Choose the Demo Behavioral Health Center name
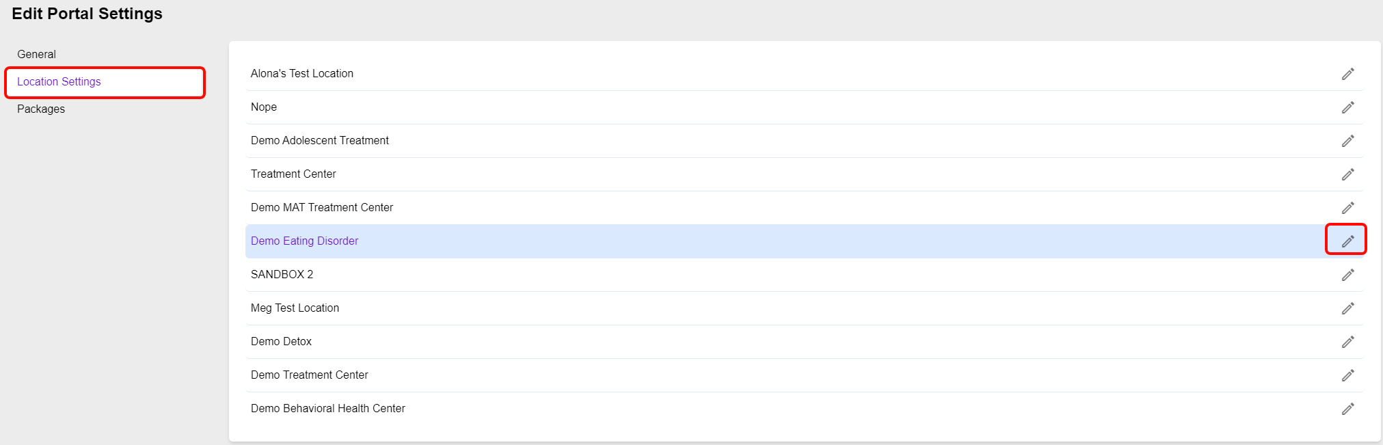This screenshot has height=445, width=1383. click(x=327, y=409)
